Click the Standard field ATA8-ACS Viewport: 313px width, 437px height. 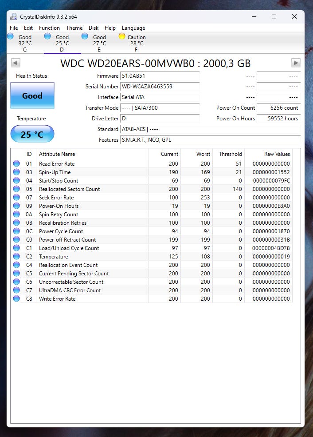click(x=210, y=129)
